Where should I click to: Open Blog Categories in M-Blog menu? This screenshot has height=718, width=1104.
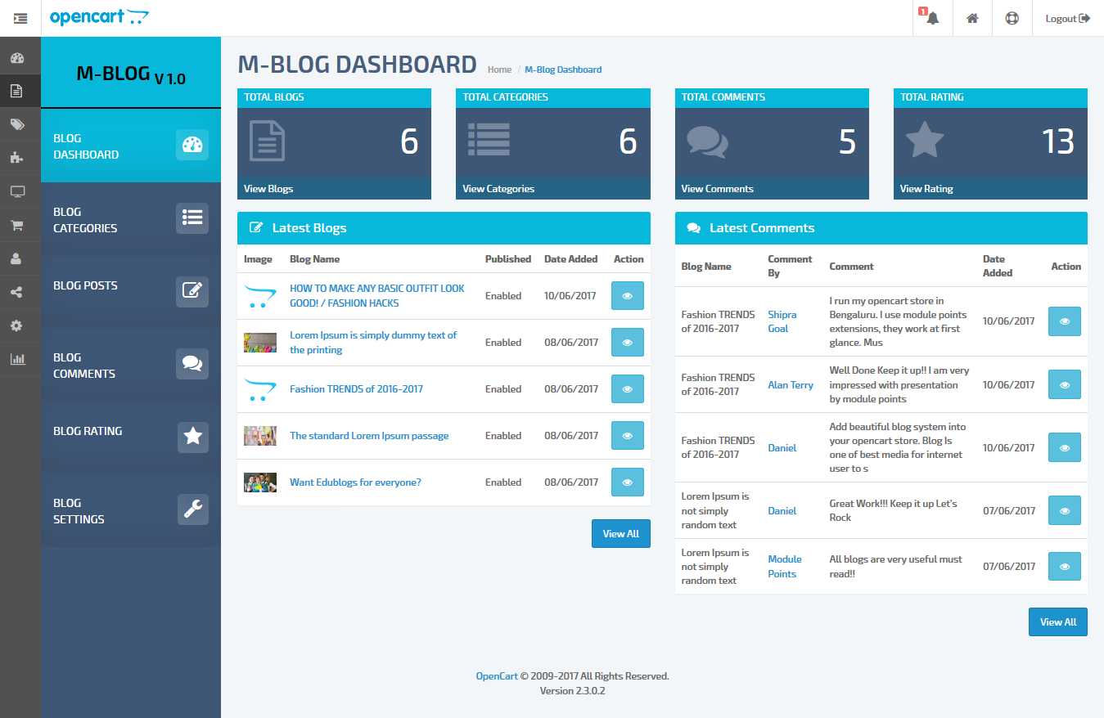click(x=130, y=219)
